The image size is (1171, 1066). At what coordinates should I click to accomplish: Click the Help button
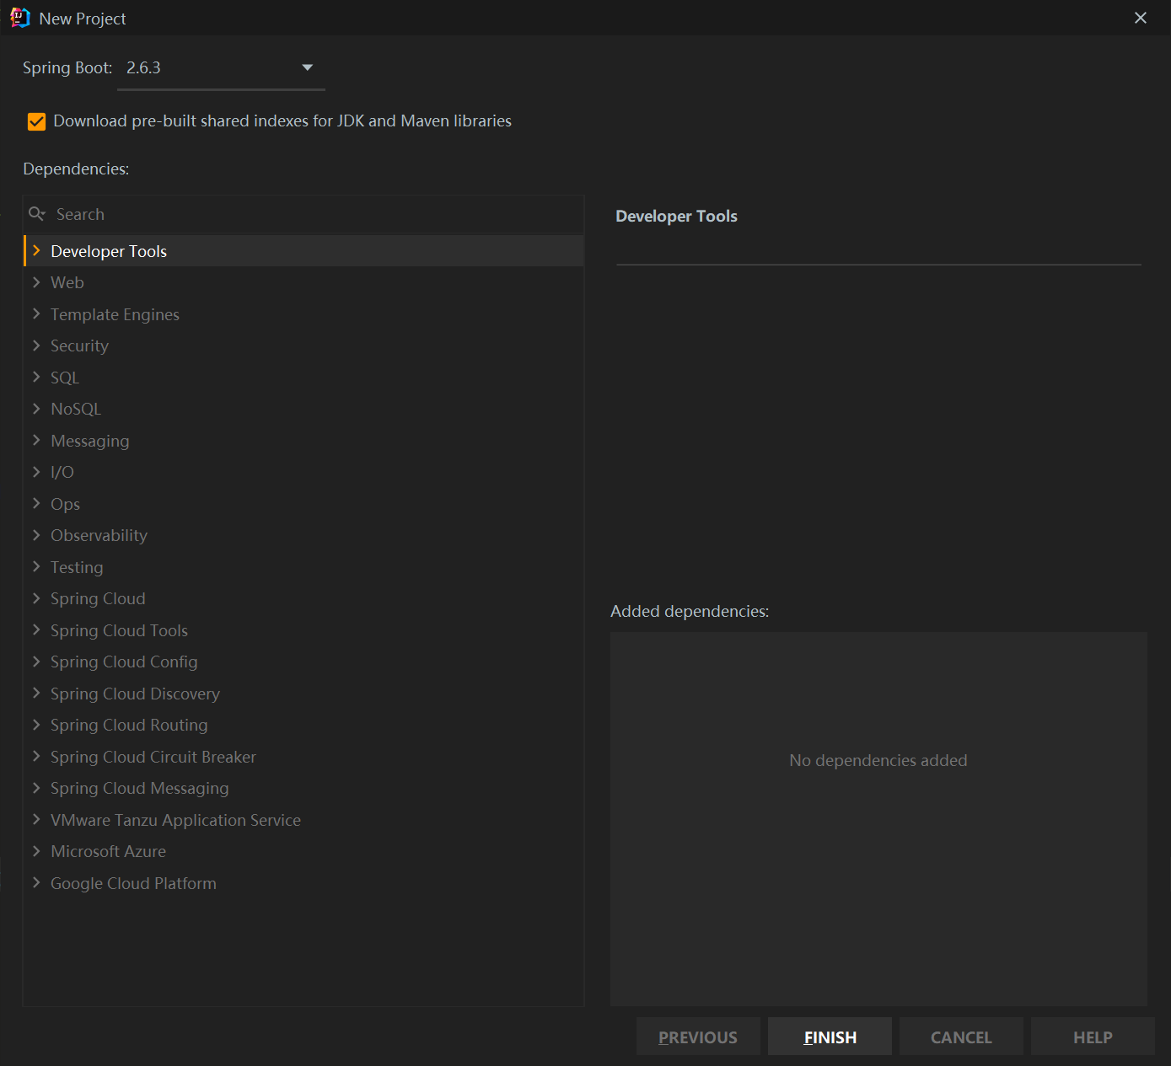[1093, 1037]
